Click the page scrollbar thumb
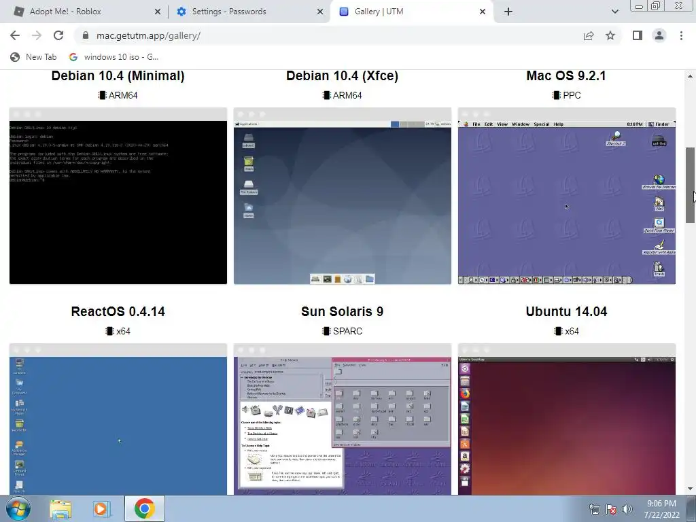The image size is (696, 522). [690, 185]
